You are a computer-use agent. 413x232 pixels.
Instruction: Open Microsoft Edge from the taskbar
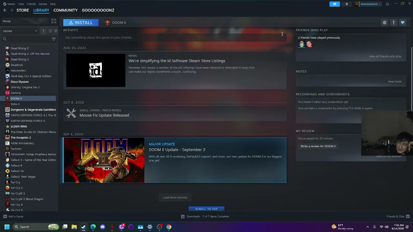click(x=93, y=227)
